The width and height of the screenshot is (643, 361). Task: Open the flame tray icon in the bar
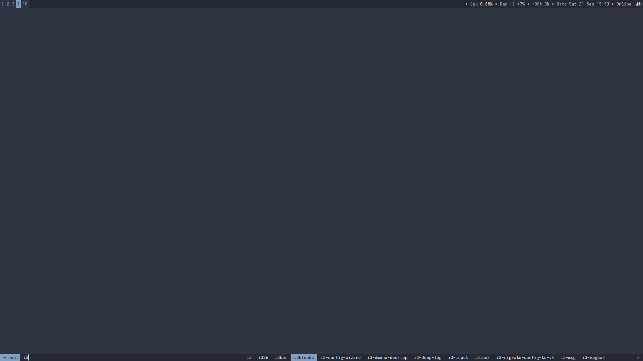tap(639, 4)
